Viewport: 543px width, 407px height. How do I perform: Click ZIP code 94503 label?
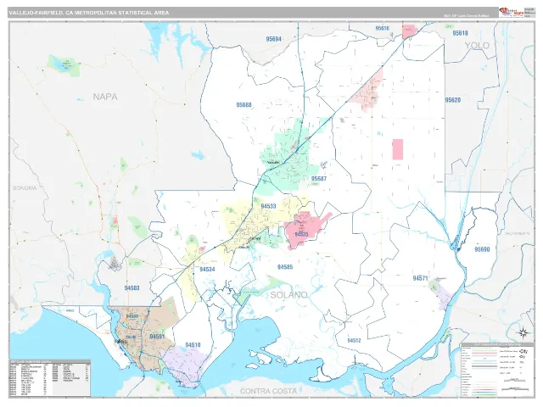coord(132,288)
